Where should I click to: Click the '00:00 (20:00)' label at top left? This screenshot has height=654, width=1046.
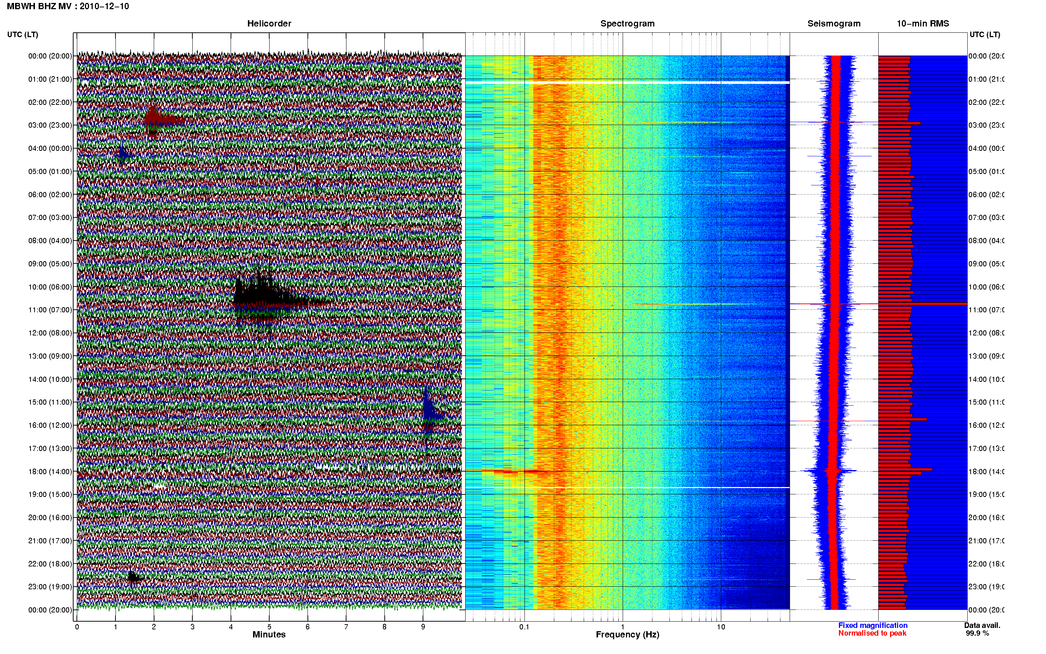pos(50,56)
